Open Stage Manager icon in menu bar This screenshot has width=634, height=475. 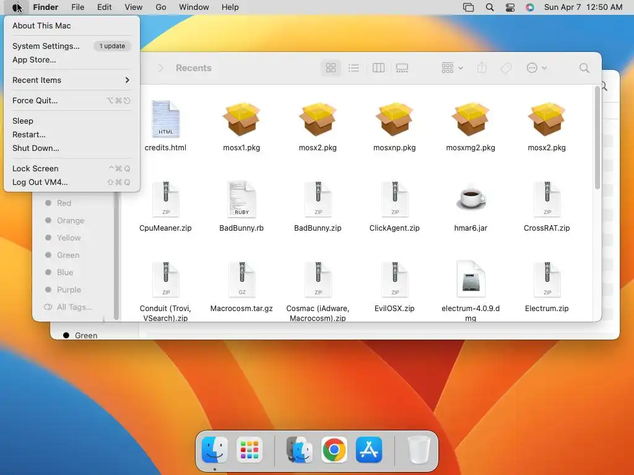click(468, 7)
